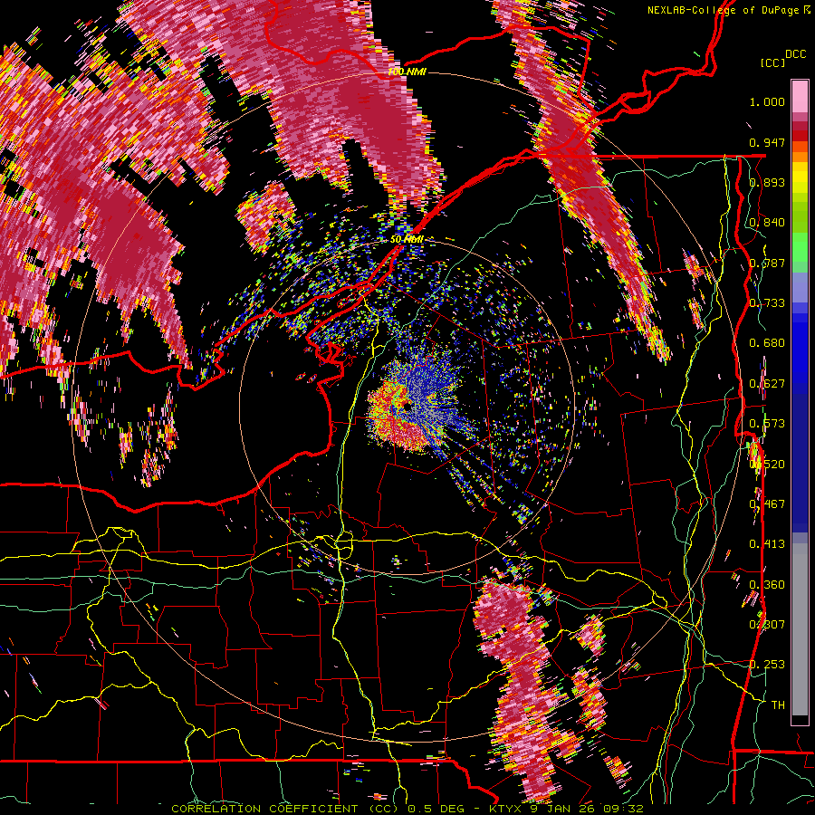Click the 50 NMI range ring label

pos(406,240)
